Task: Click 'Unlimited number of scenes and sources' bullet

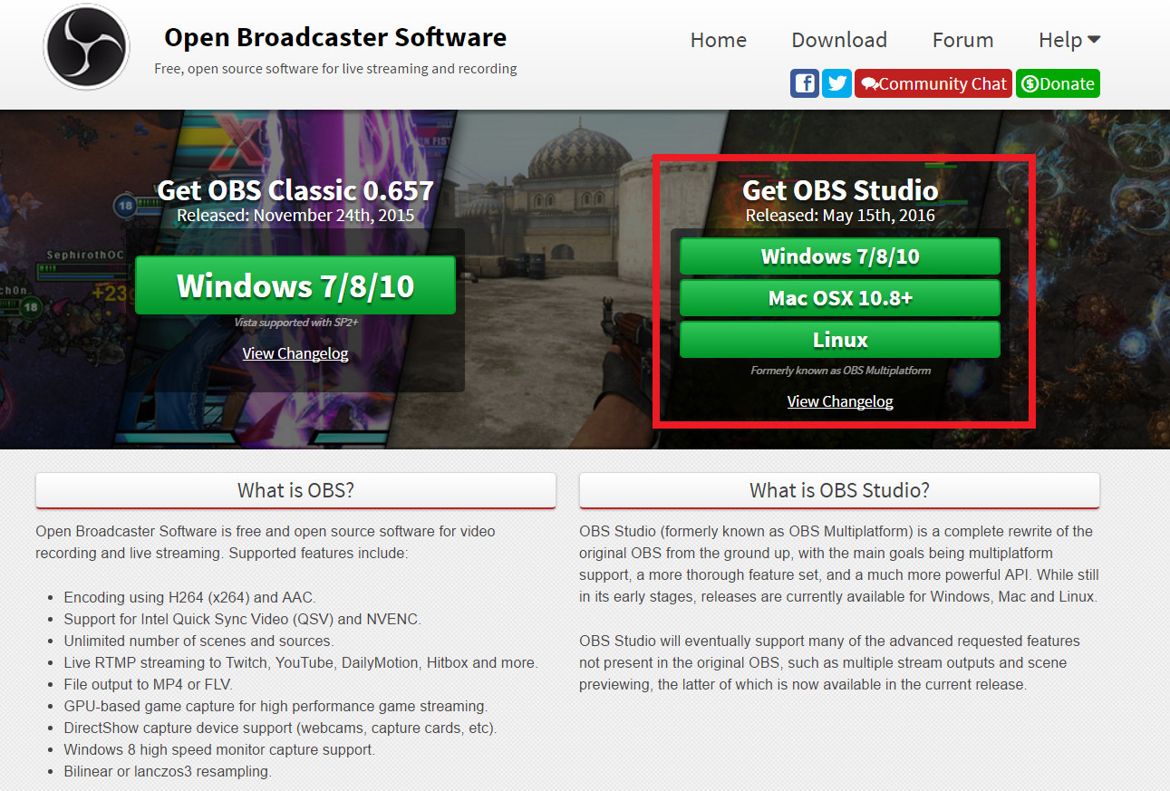Action: pyautogui.click(x=199, y=641)
